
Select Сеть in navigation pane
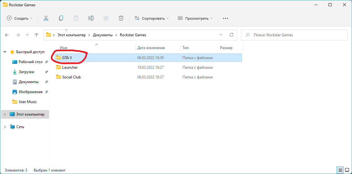20,127
